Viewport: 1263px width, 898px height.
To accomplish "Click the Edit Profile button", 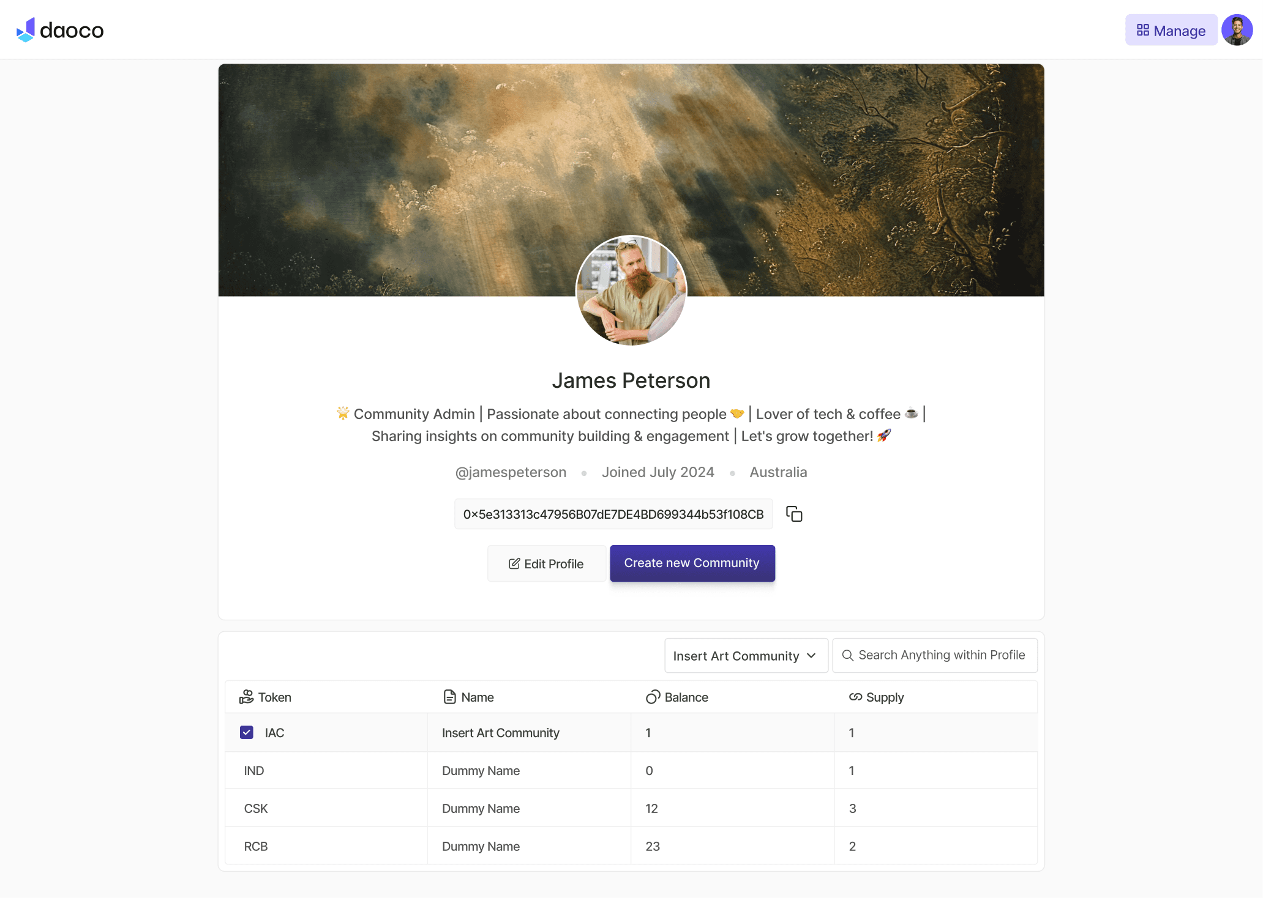I will click(x=546, y=563).
